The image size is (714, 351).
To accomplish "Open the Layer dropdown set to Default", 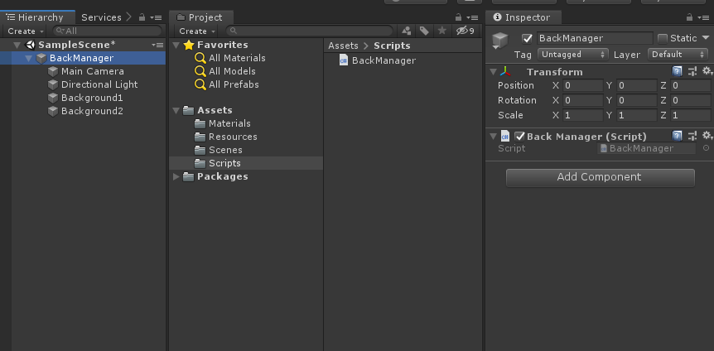I will (678, 55).
